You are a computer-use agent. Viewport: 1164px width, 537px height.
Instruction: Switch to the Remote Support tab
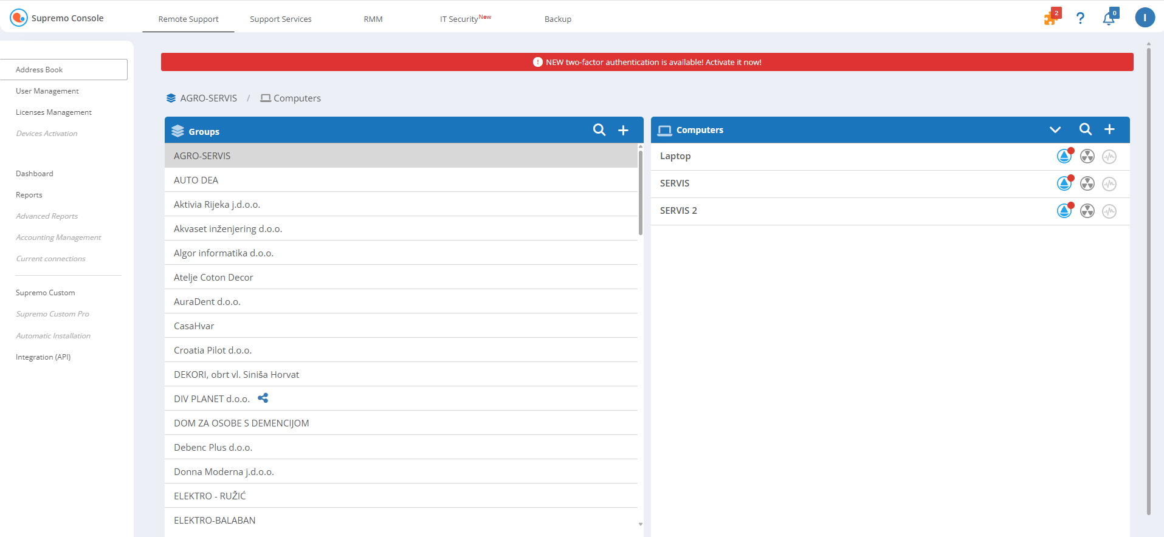[x=188, y=19]
